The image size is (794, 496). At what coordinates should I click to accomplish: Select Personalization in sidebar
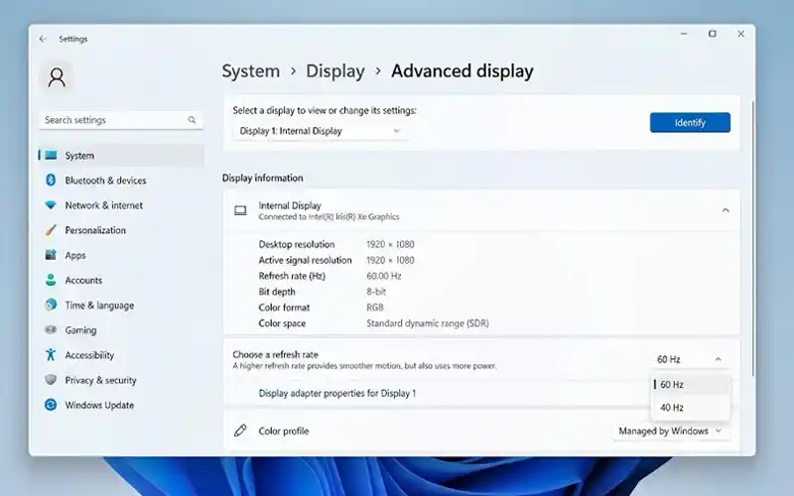pyautogui.click(x=121, y=230)
